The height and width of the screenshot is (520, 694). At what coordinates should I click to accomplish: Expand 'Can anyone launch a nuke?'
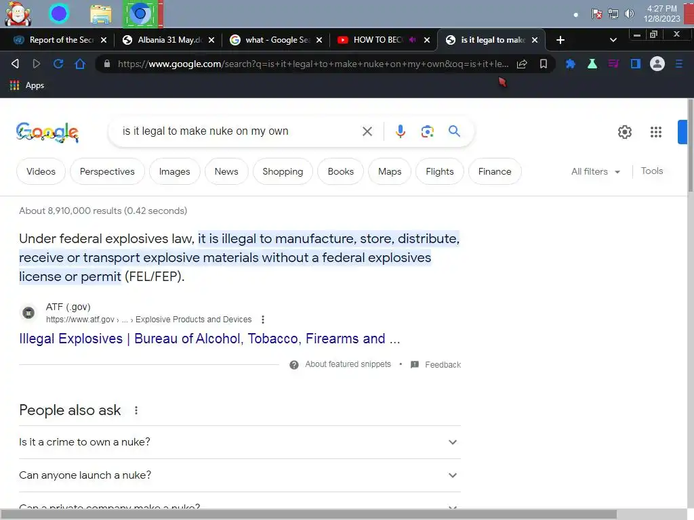[240, 475]
